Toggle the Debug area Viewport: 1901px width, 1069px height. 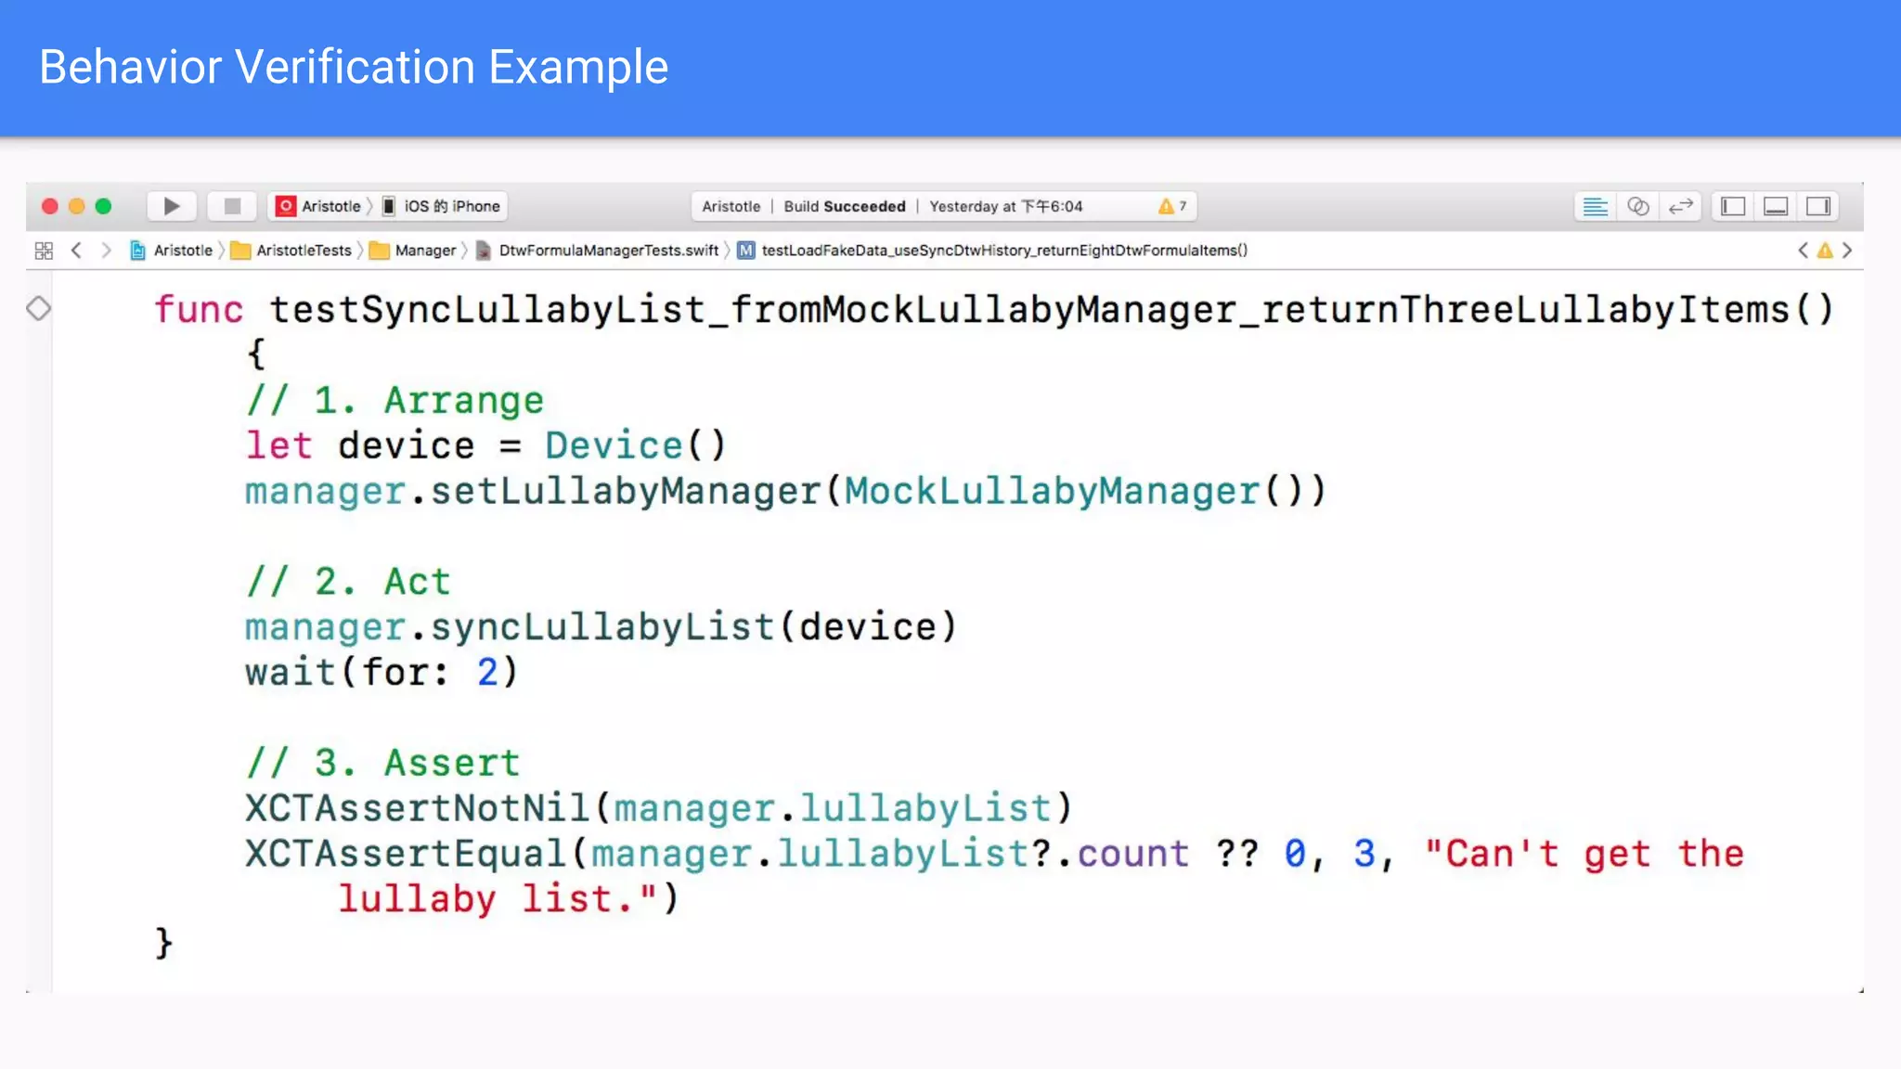(1776, 206)
